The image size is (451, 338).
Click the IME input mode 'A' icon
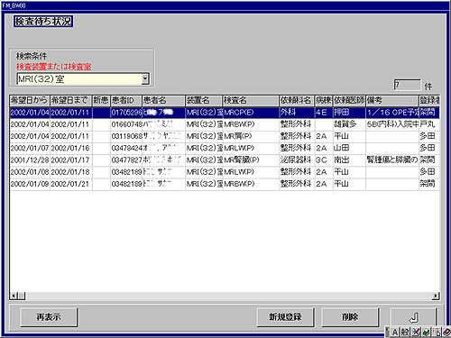395,332
